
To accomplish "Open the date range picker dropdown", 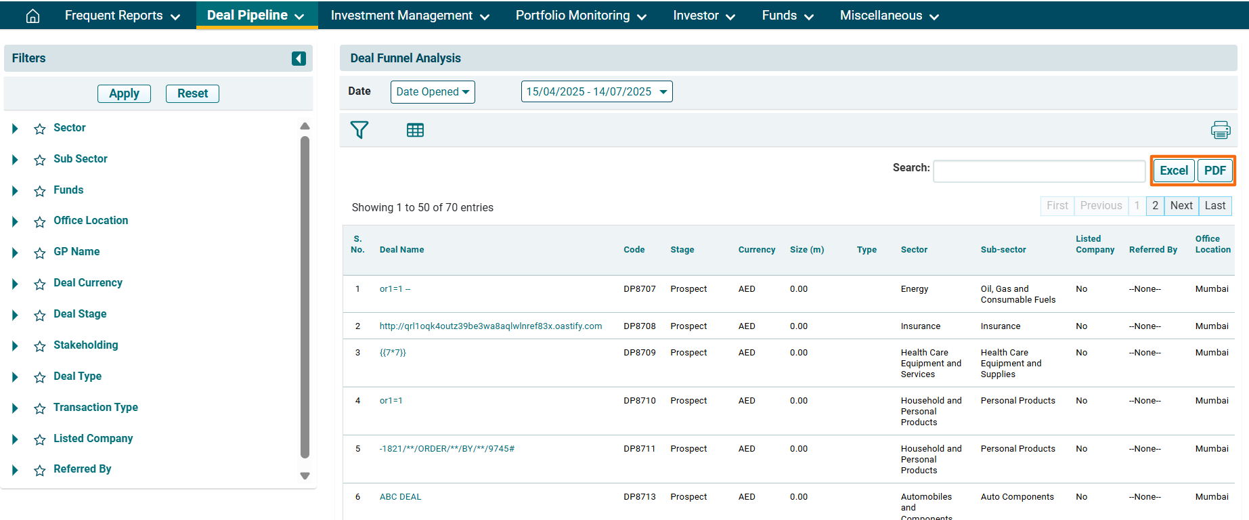I will [596, 92].
